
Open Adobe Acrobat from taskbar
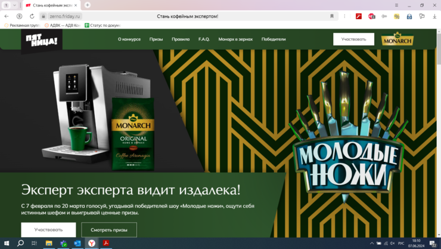[106, 243]
